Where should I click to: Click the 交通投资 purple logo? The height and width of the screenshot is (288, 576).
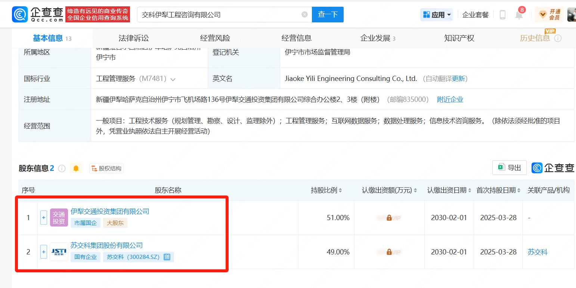(59, 217)
